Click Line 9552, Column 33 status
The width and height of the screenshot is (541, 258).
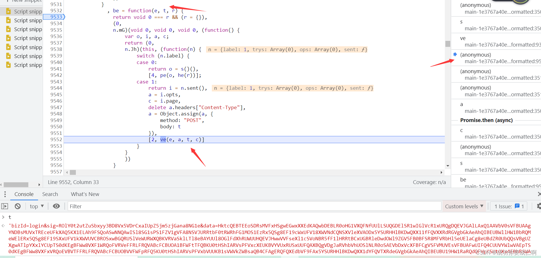pos(74,182)
